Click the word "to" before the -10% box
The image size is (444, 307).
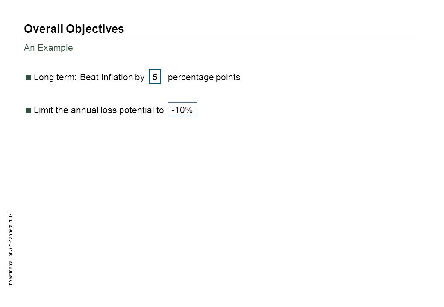coord(160,110)
